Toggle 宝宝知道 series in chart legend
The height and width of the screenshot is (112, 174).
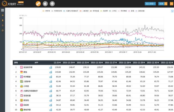(x=94, y=11)
